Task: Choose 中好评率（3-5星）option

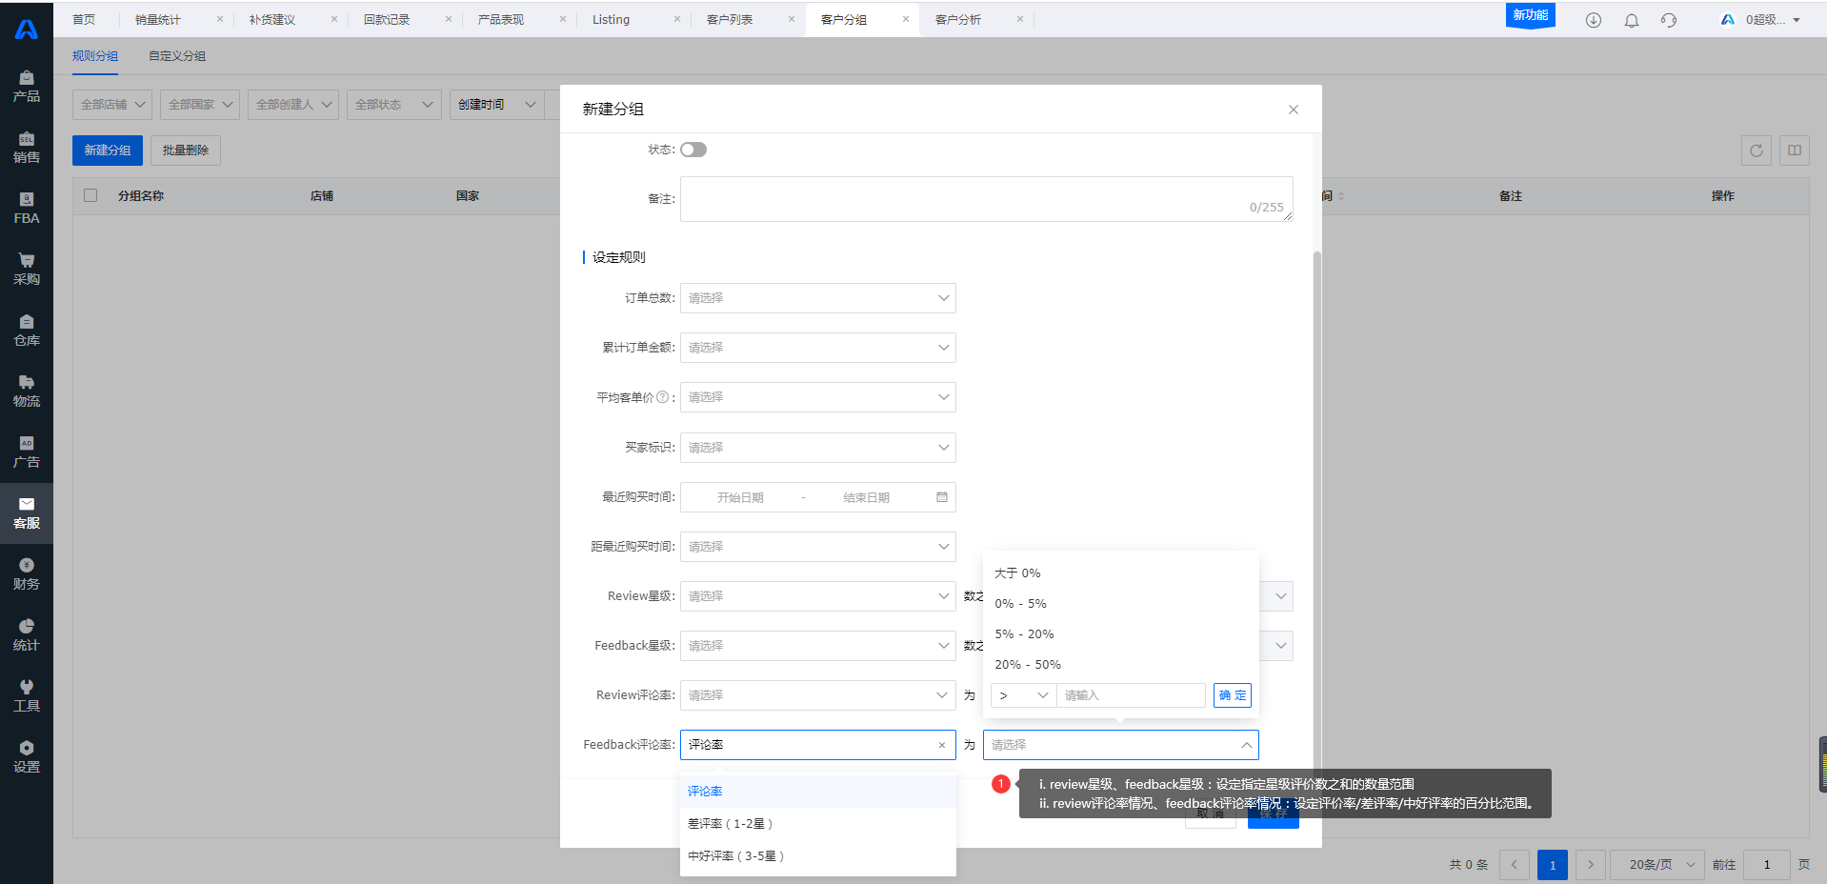Action: [818, 856]
